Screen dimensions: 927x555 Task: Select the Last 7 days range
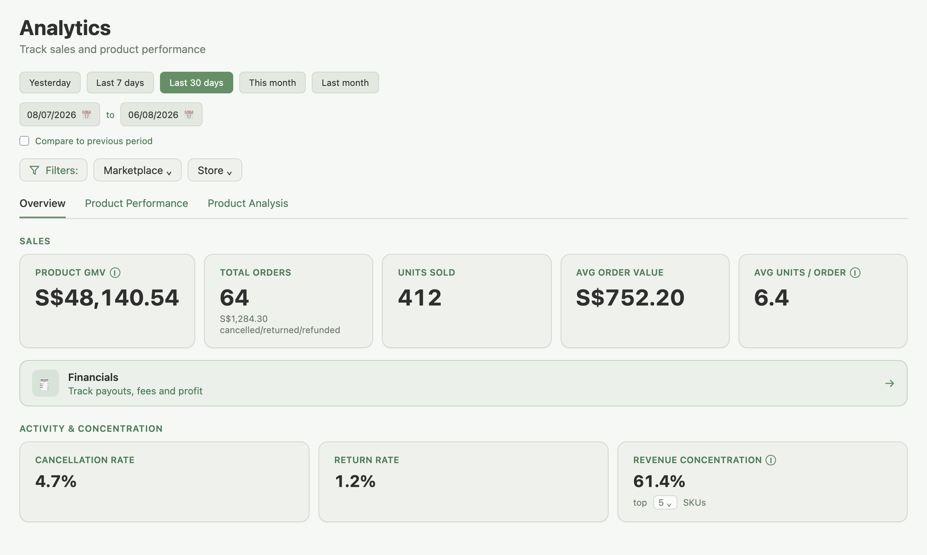[120, 83]
